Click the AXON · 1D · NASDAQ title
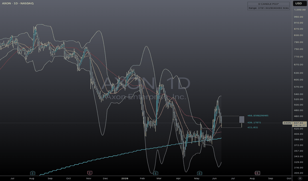 (18, 3)
